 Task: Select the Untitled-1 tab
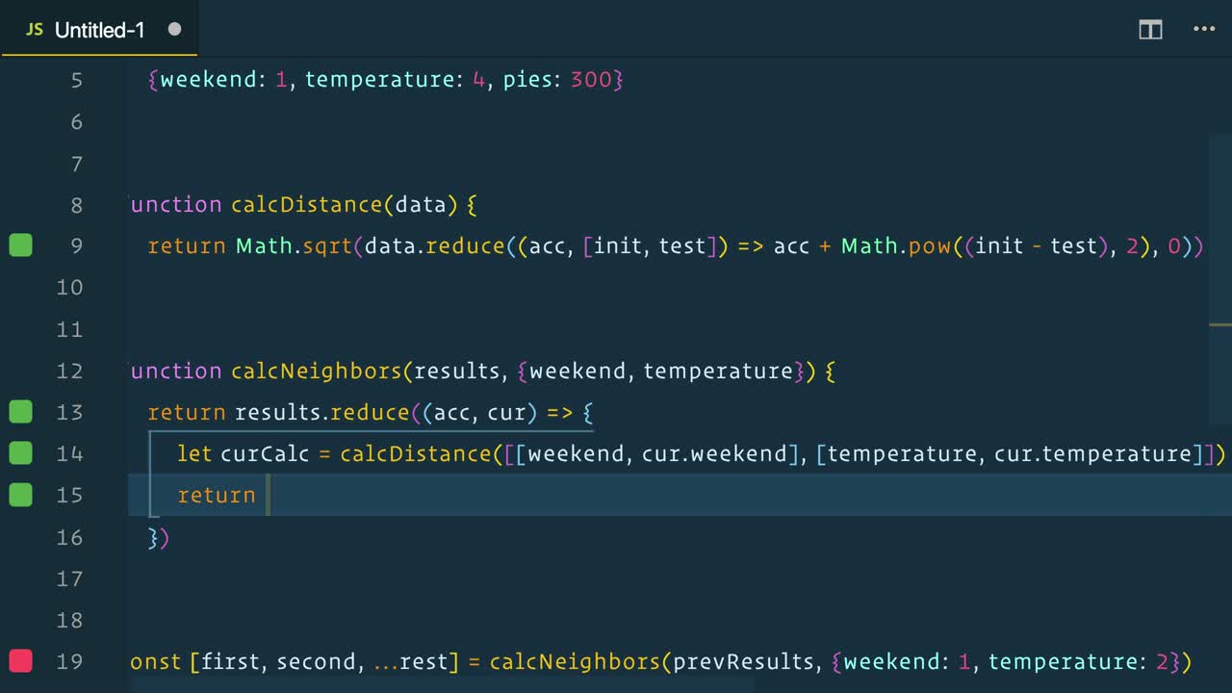[100, 30]
